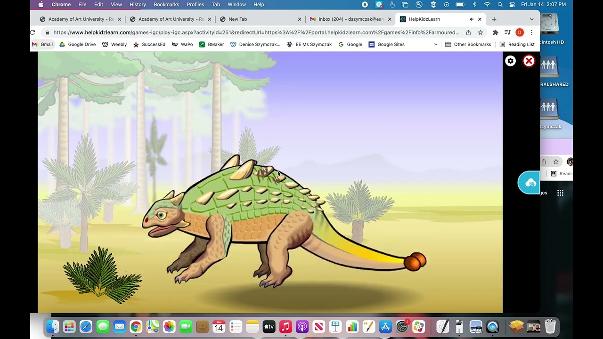Open Apple TV from the Dock

pyautogui.click(x=269, y=326)
